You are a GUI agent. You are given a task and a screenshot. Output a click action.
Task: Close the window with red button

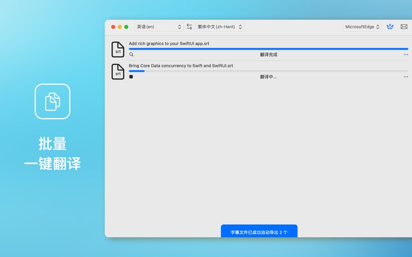113,27
